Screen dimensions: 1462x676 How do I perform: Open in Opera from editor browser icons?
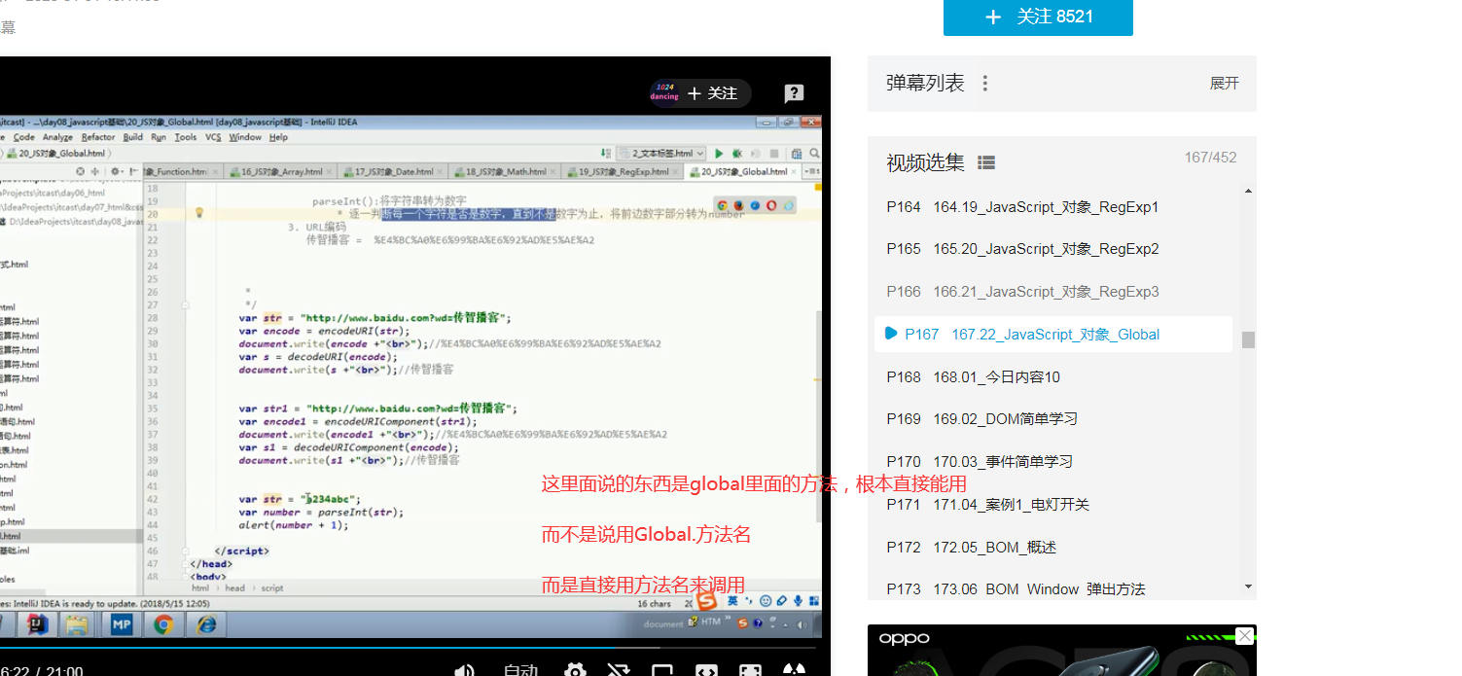click(771, 205)
